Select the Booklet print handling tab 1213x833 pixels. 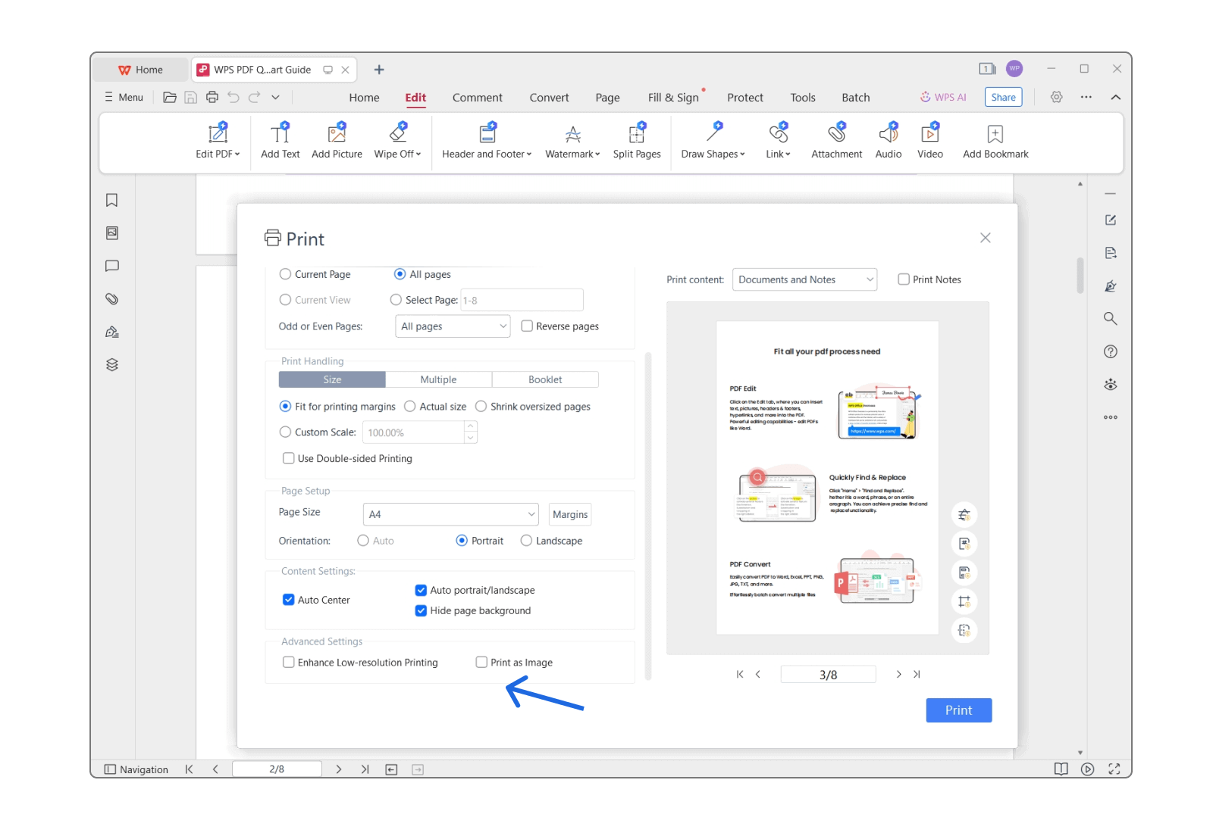point(545,380)
